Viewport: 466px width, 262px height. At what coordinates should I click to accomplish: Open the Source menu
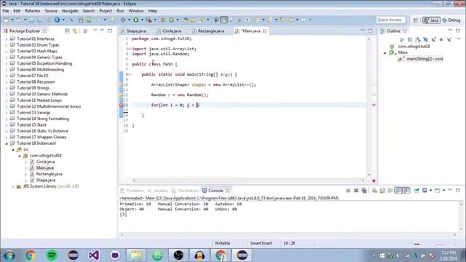pyautogui.click(x=51, y=11)
